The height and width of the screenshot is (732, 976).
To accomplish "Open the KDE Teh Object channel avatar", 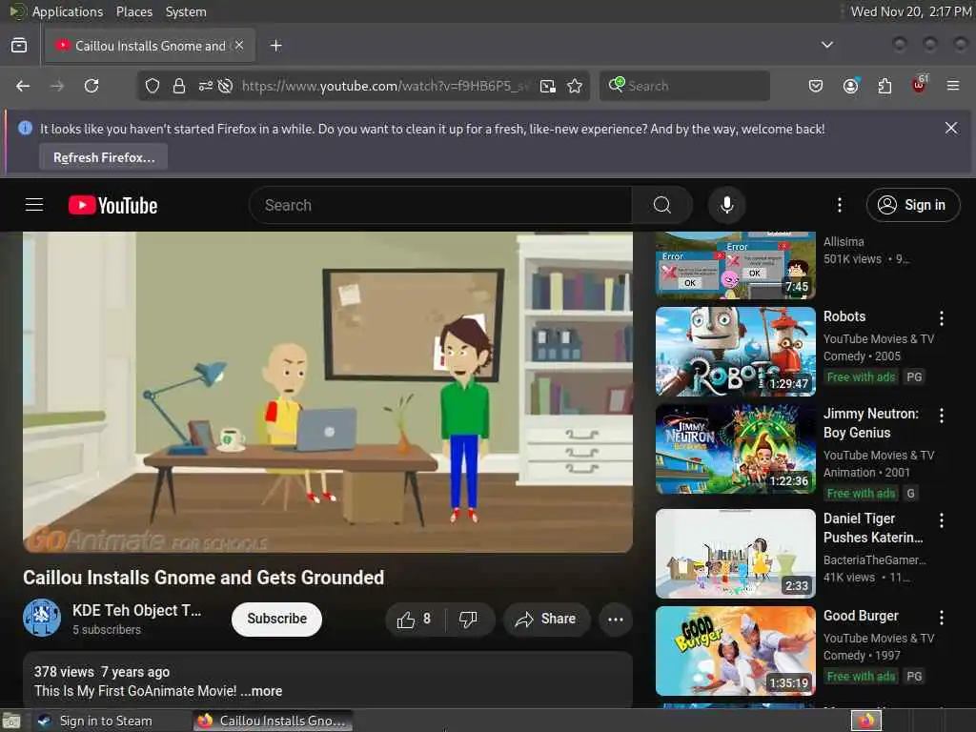I will coord(42,618).
